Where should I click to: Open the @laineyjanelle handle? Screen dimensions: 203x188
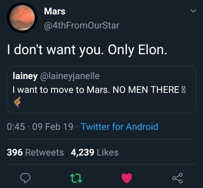pyautogui.click(x=70, y=76)
